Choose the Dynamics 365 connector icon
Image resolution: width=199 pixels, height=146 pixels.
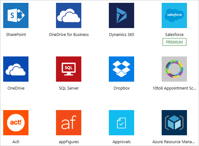tap(121, 15)
